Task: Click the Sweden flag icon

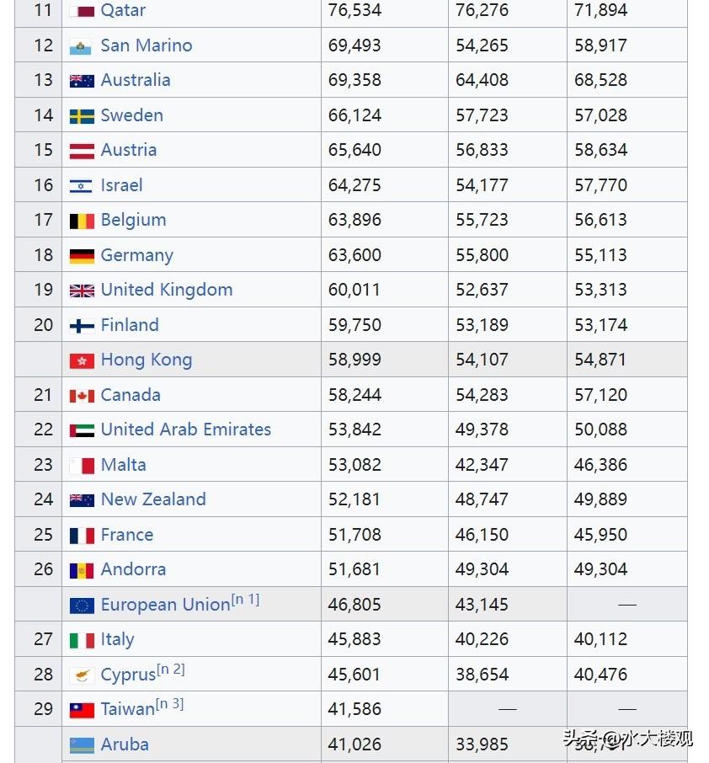Action: [x=82, y=116]
